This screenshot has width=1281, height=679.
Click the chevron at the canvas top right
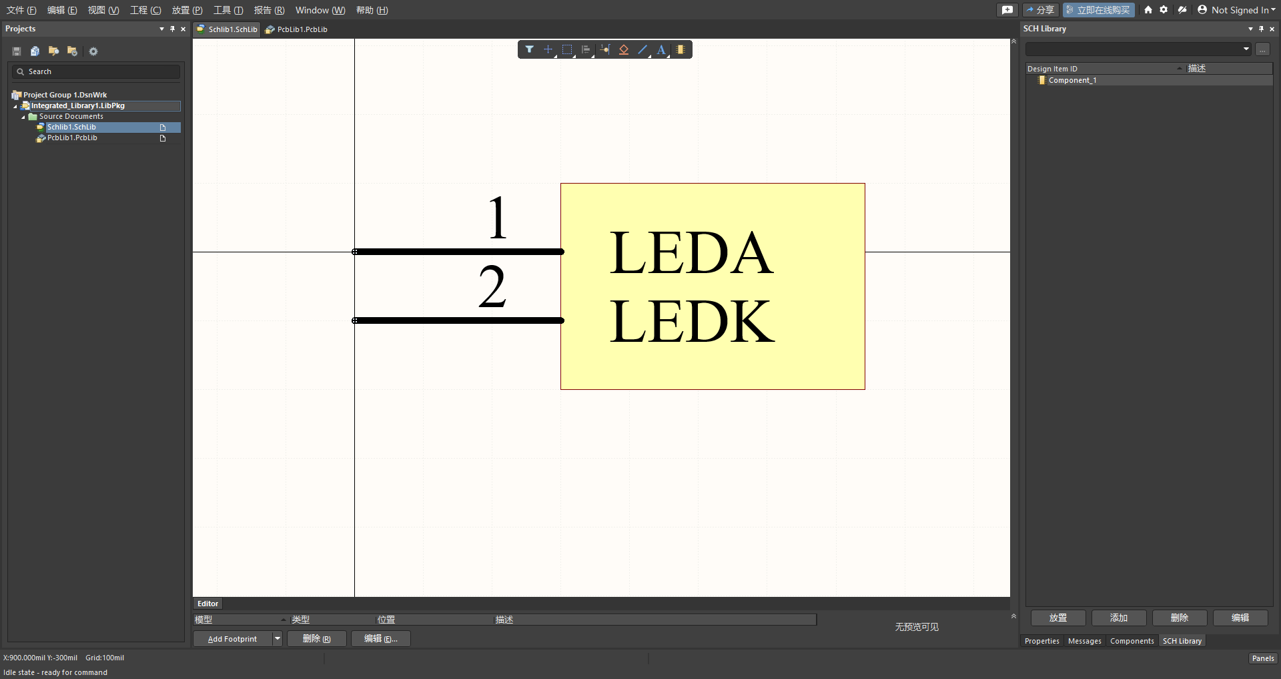coord(1013,41)
